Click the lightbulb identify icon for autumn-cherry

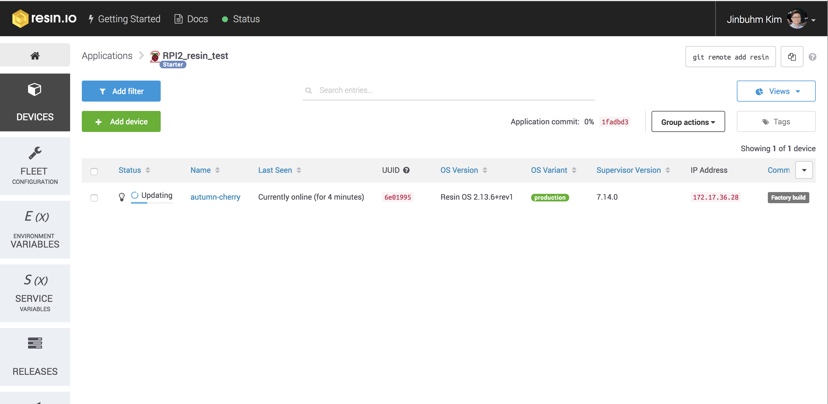[122, 197]
